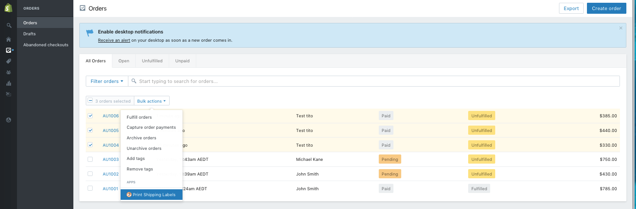Go to Home via house icon

(x=8, y=39)
